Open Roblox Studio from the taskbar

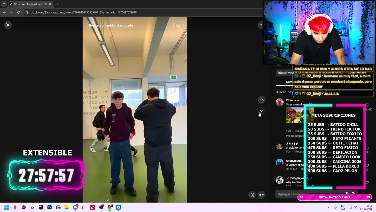[118, 207]
